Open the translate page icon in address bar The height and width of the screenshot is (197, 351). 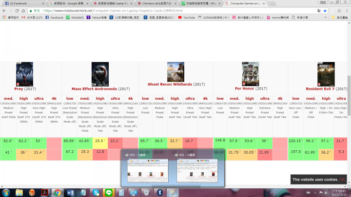319,11
